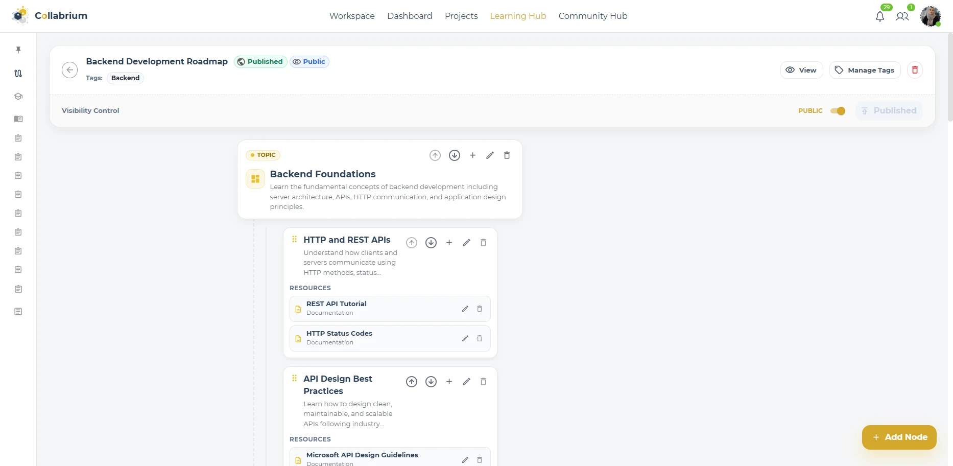Viewport: 953px width, 466px height.
Task: Move Backend Foundations topic down
Action: point(455,155)
